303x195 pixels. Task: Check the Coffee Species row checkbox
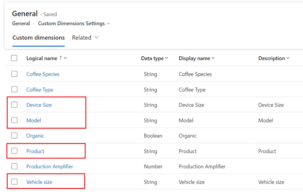pos(14,74)
